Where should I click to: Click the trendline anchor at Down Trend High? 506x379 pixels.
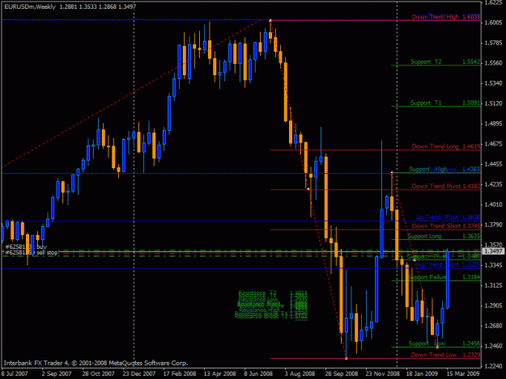[270, 21]
